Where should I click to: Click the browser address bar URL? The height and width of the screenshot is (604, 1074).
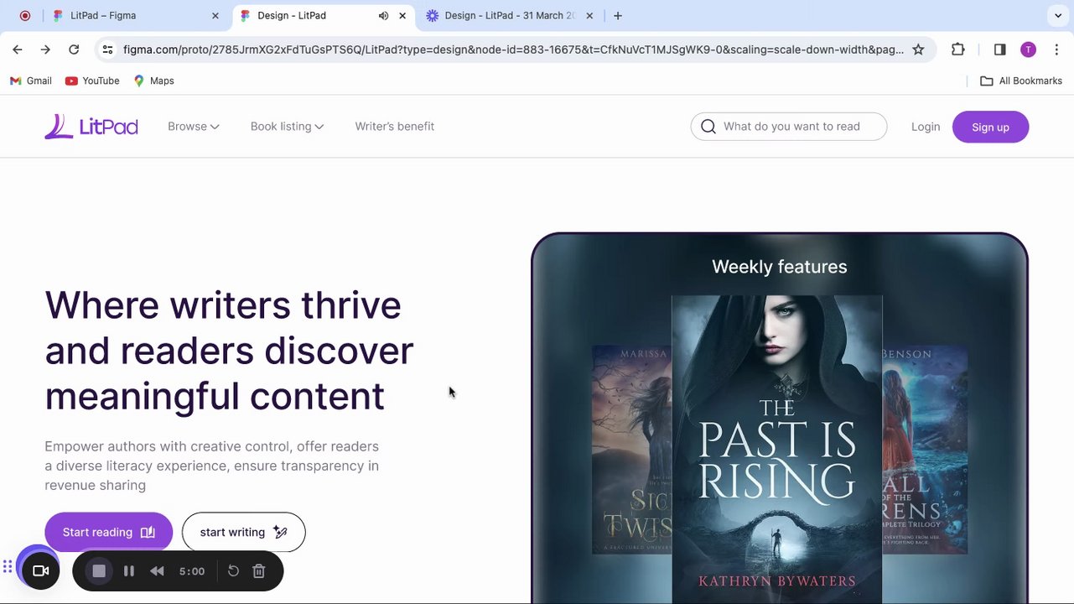[513, 49]
